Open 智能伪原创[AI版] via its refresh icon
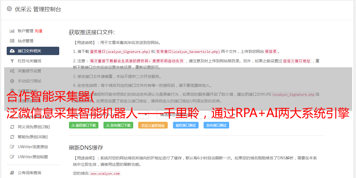The width and height of the screenshot is (356, 178). click(12, 137)
